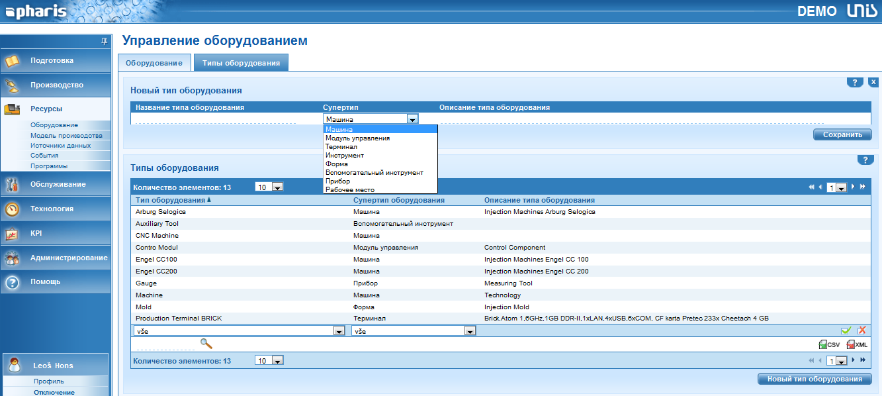Image resolution: width=882 pixels, height=396 pixels.
Task: Select Вспомогательный инструмент in dropdown list
Action: 380,172
